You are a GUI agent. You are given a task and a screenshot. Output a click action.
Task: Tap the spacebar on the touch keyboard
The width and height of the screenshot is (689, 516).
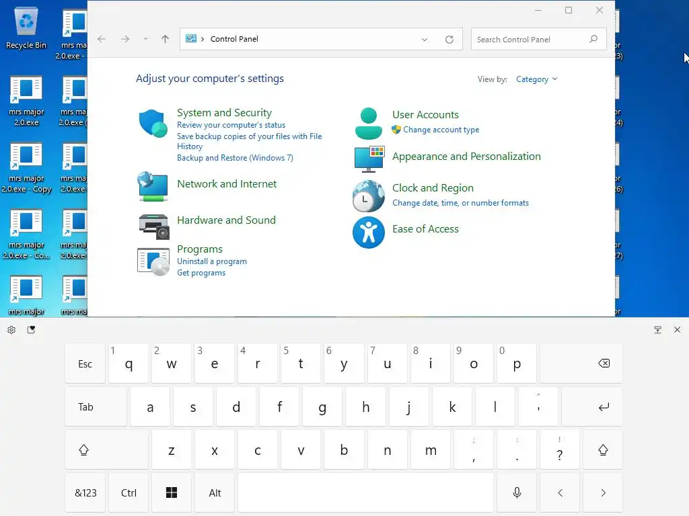(x=365, y=492)
